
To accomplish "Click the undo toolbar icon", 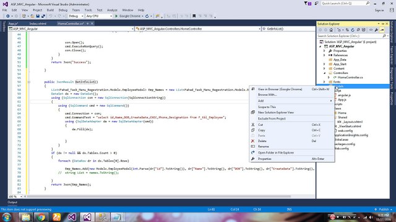I will pyautogui.click(x=51, y=16).
